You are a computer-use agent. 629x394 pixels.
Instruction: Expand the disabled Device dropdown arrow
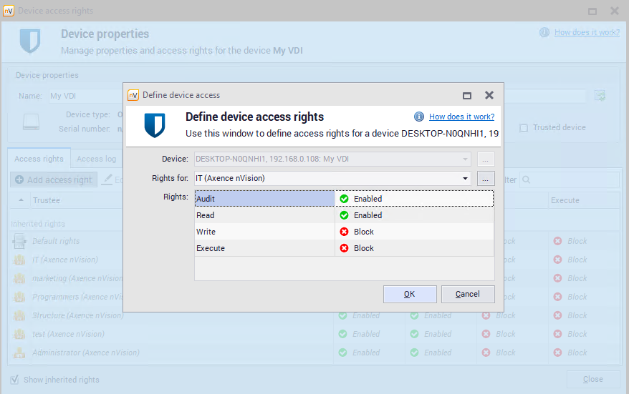pyautogui.click(x=465, y=159)
